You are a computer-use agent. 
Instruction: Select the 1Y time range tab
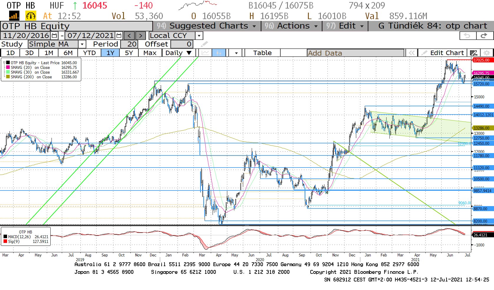[110, 53]
